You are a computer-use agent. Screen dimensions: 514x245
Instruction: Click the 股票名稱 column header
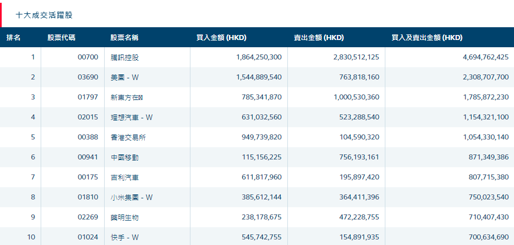[125, 38]
